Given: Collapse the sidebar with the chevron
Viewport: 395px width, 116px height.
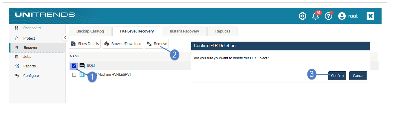Looking at the screenshot, I should click(65, 37).
